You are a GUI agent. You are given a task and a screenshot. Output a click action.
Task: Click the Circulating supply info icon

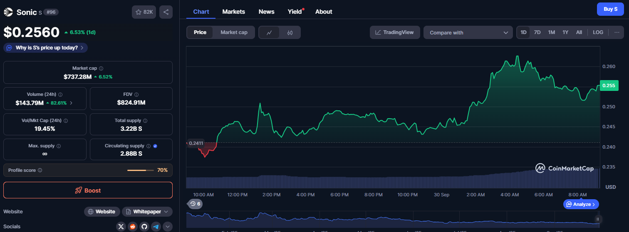pos(148,146)
